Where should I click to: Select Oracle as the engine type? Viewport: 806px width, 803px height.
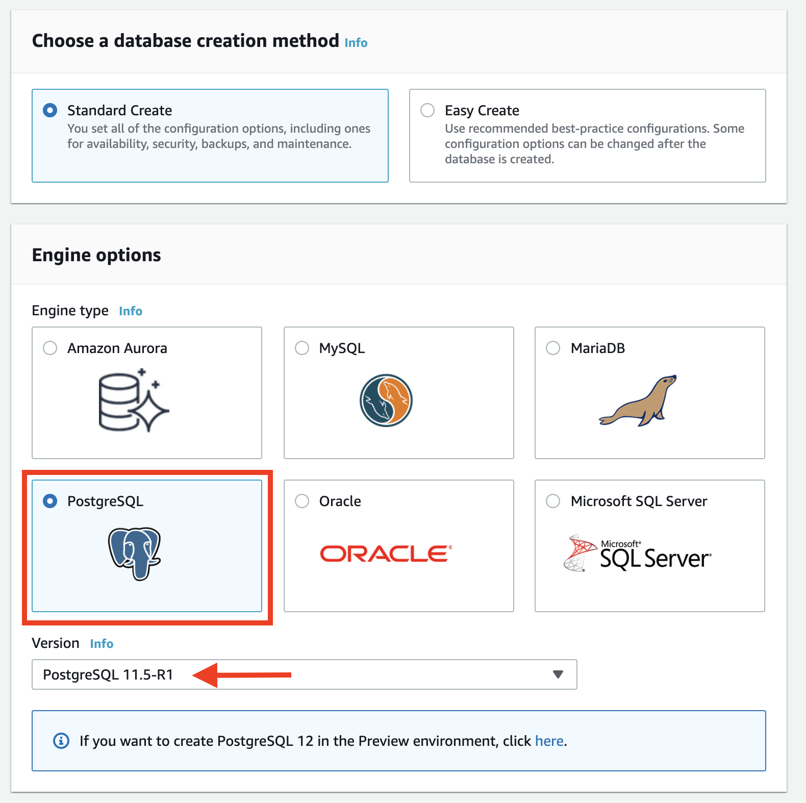[x=301, y=501]
